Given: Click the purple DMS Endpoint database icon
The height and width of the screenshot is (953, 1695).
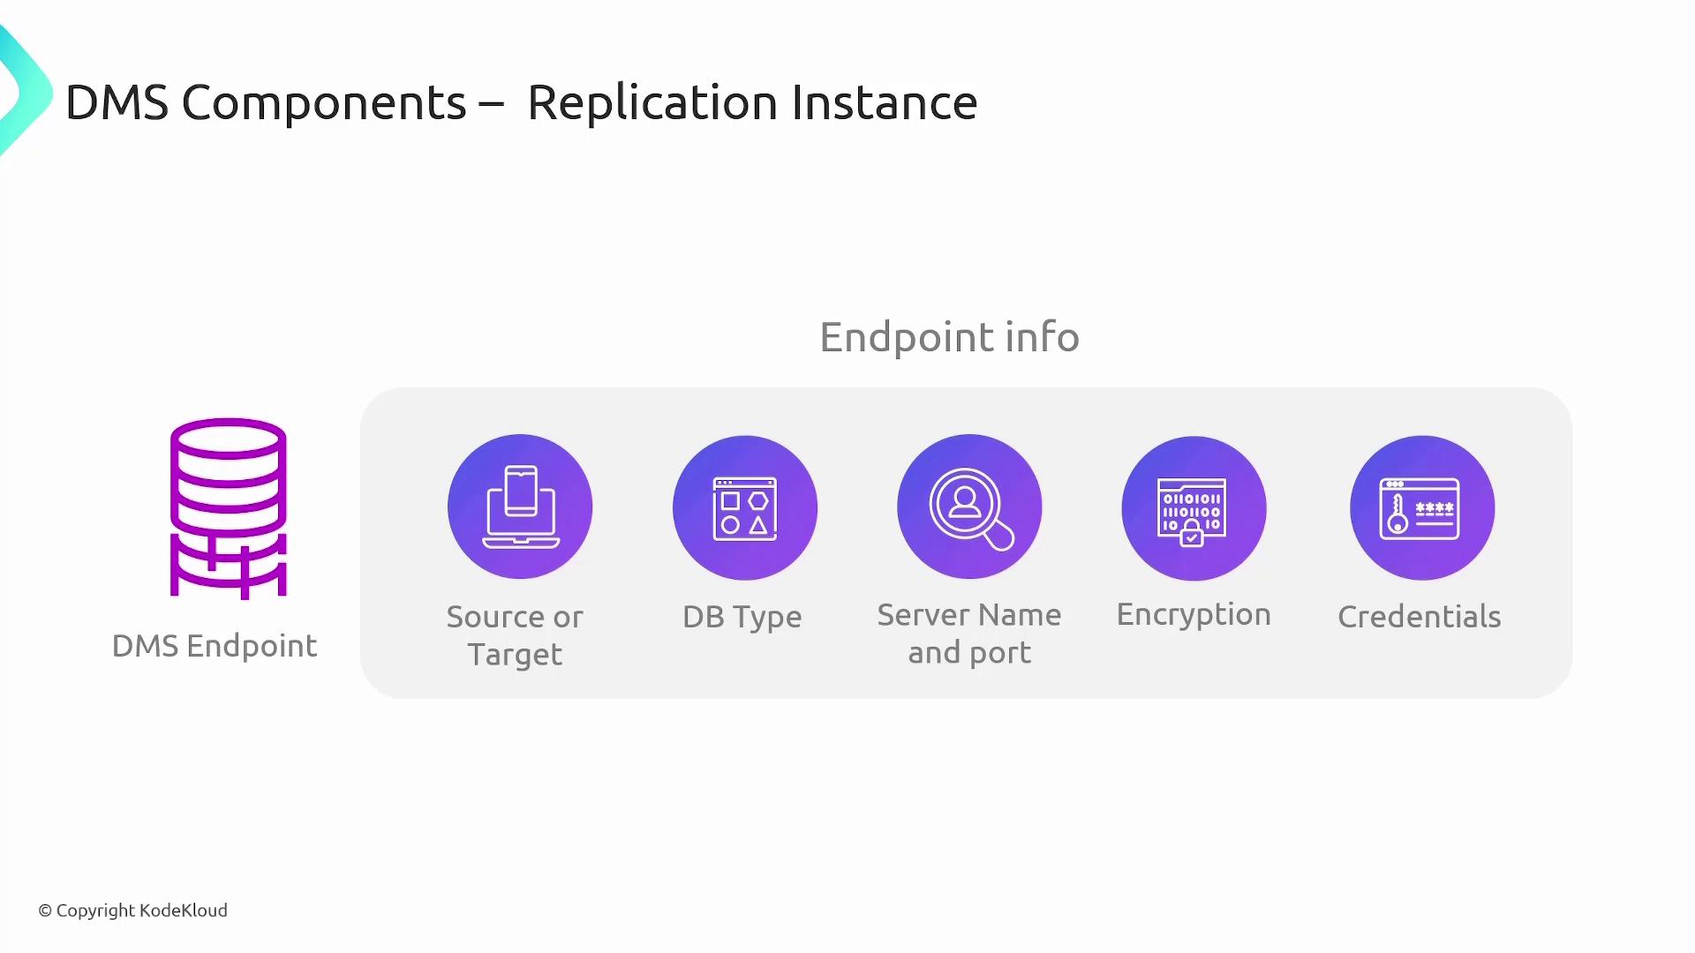Looking at the screenshot, I should click(x=228, y=508).
